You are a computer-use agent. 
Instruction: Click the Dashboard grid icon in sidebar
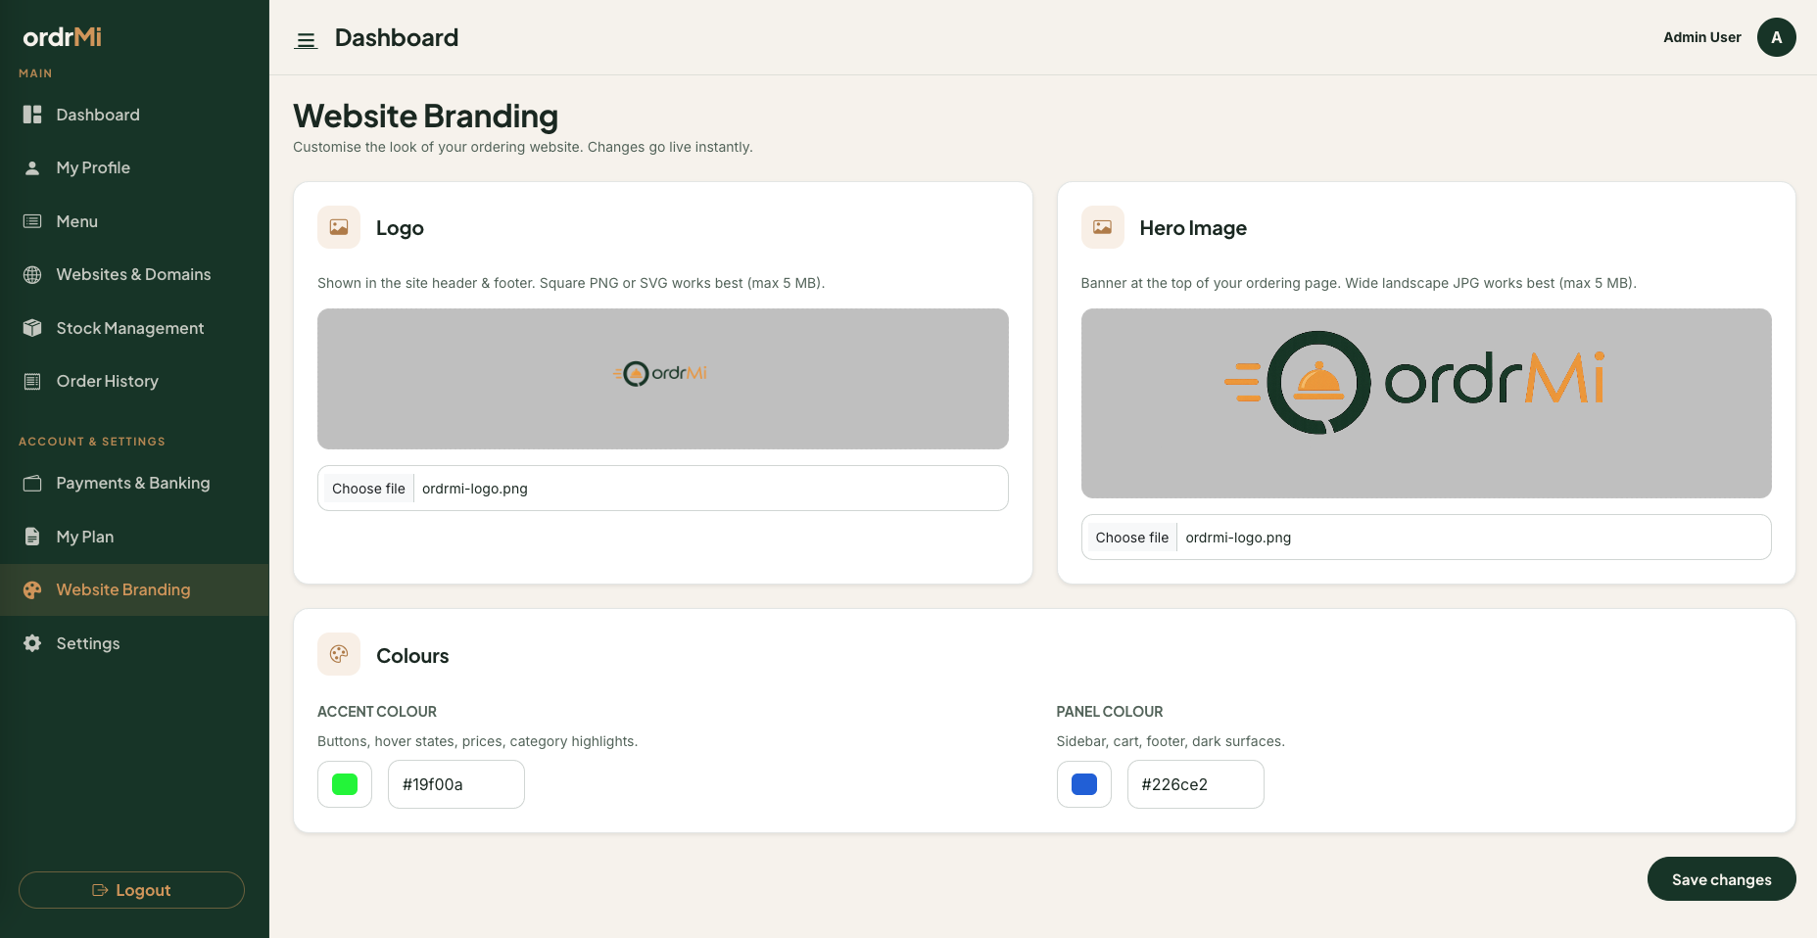tap(32, 115)
